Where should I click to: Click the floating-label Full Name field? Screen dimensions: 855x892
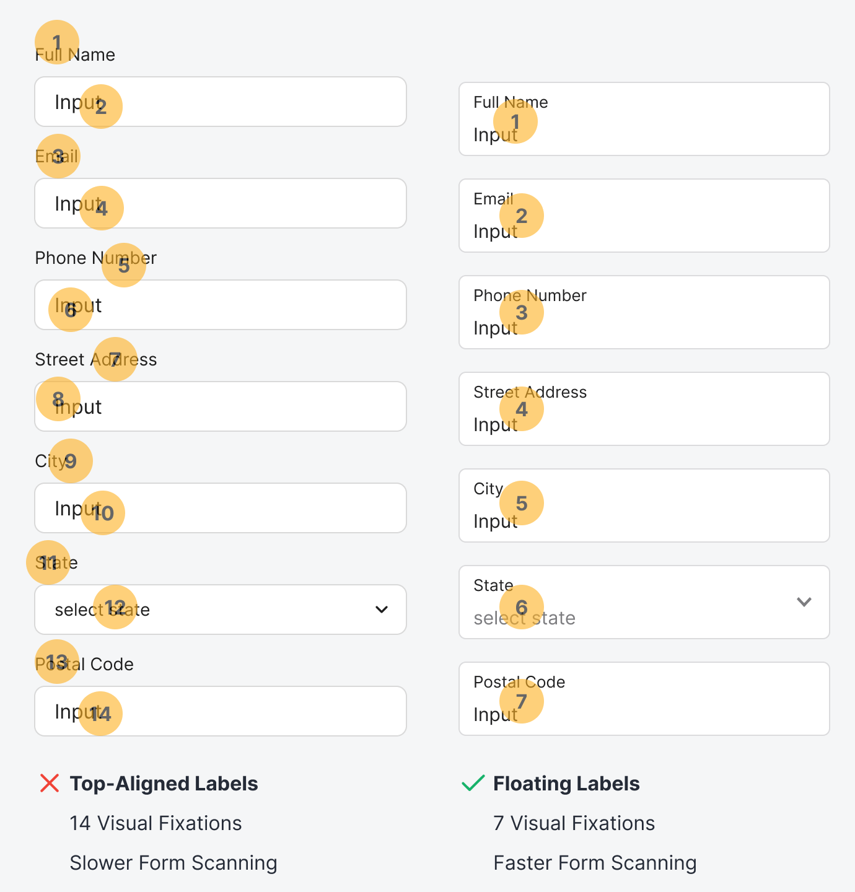(x=644, y=119)
